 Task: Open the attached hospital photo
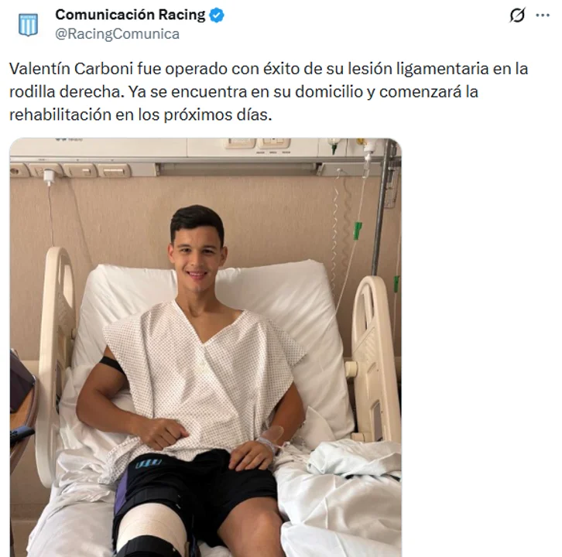[x=205, y=347]
